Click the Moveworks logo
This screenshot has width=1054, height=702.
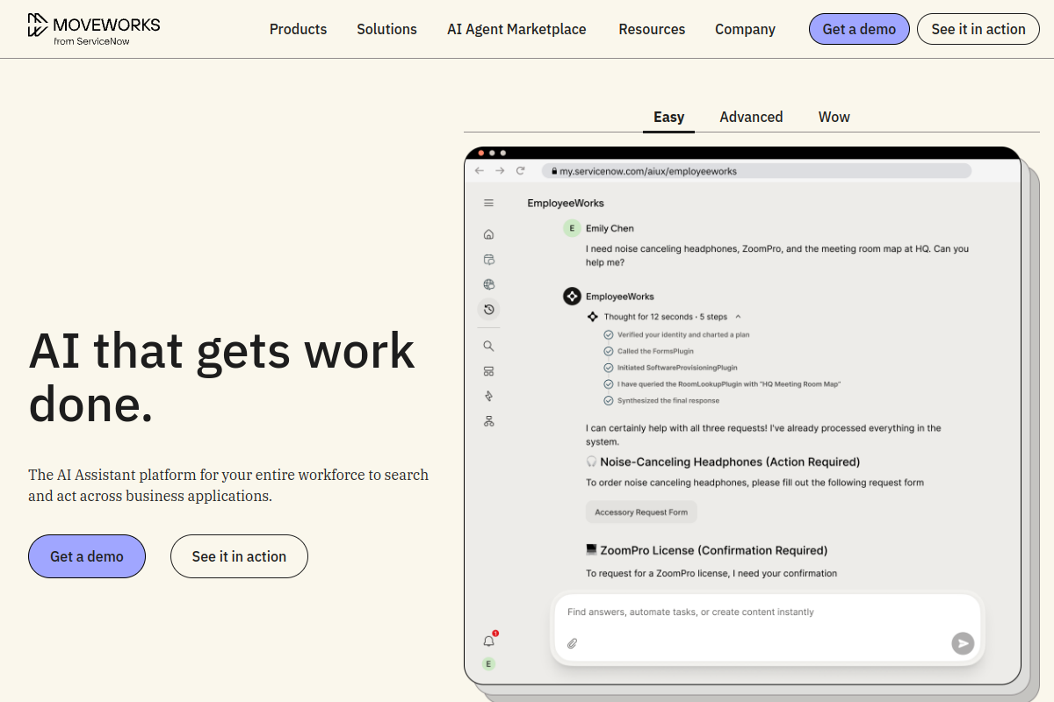pyautogui.click(x=94, y=30)
